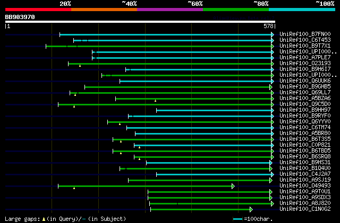The image size is (340, 223).
Task: Click the yellow gap marker under O49493 bar
Action: pyautogui.click(x=74, y=189)
